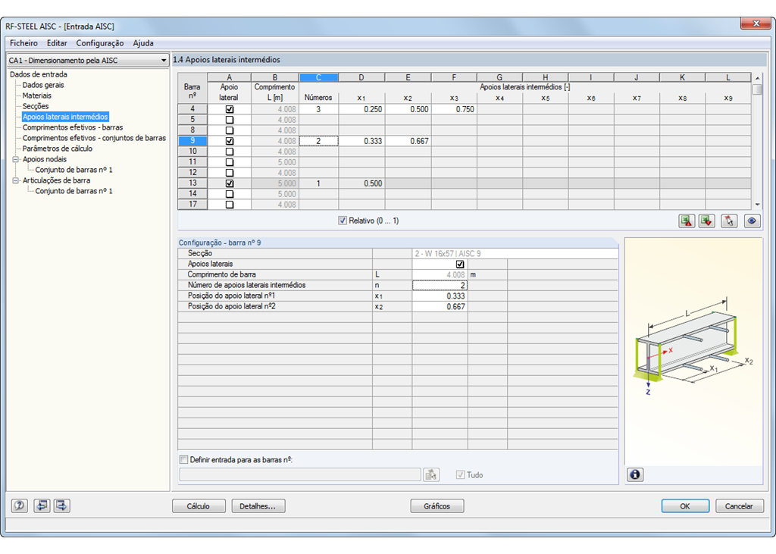Toggle the Relativo (0 ... 1) checkbox
Screen dimensions: 776x554
(343, 221)
